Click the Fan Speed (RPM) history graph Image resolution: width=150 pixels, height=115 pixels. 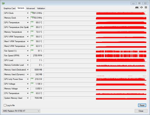(95, 55)
